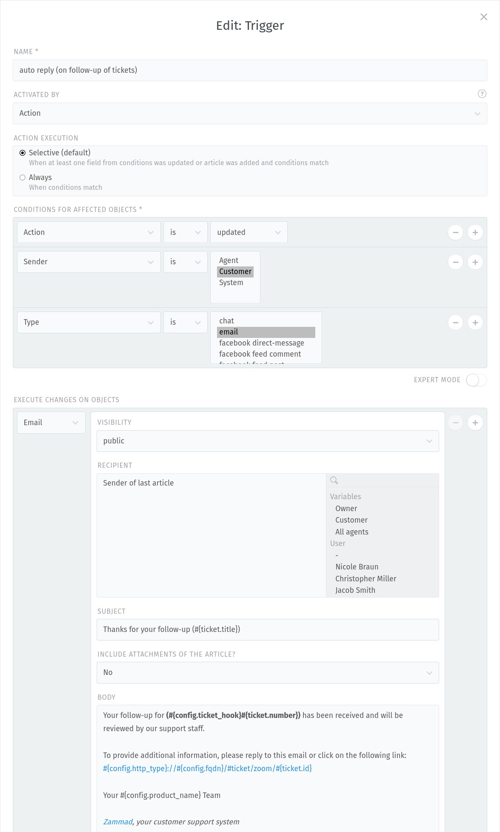
Task: Select Customer in the Sender list
Action: point(235,272)
